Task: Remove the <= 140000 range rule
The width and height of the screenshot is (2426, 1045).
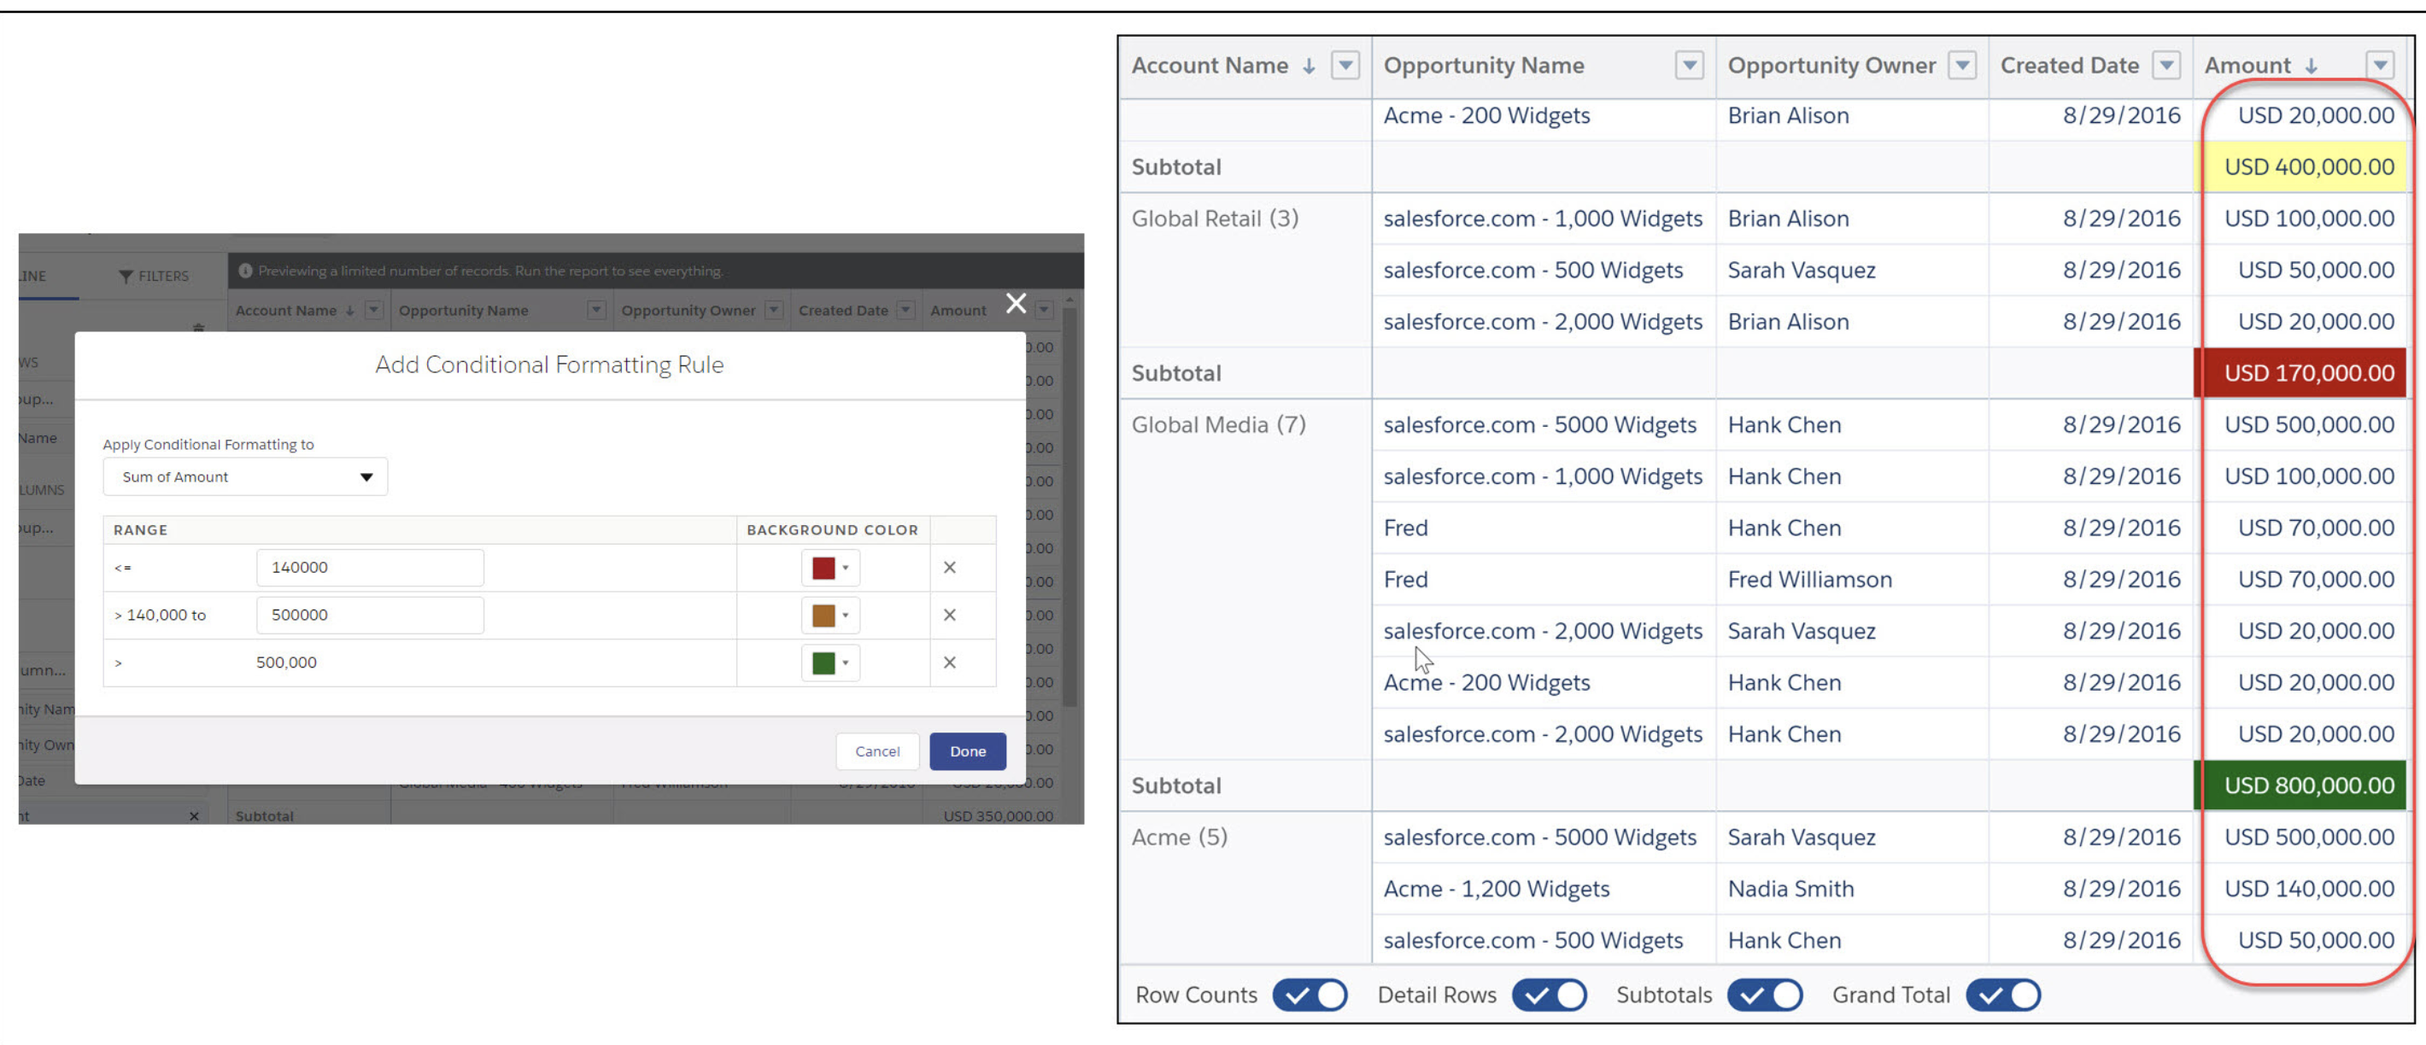Action: [949, 568]
